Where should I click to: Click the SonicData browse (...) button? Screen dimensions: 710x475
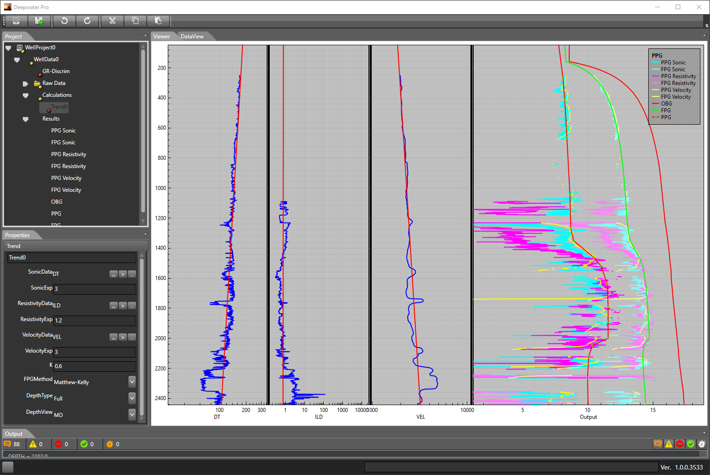point(114,274)
